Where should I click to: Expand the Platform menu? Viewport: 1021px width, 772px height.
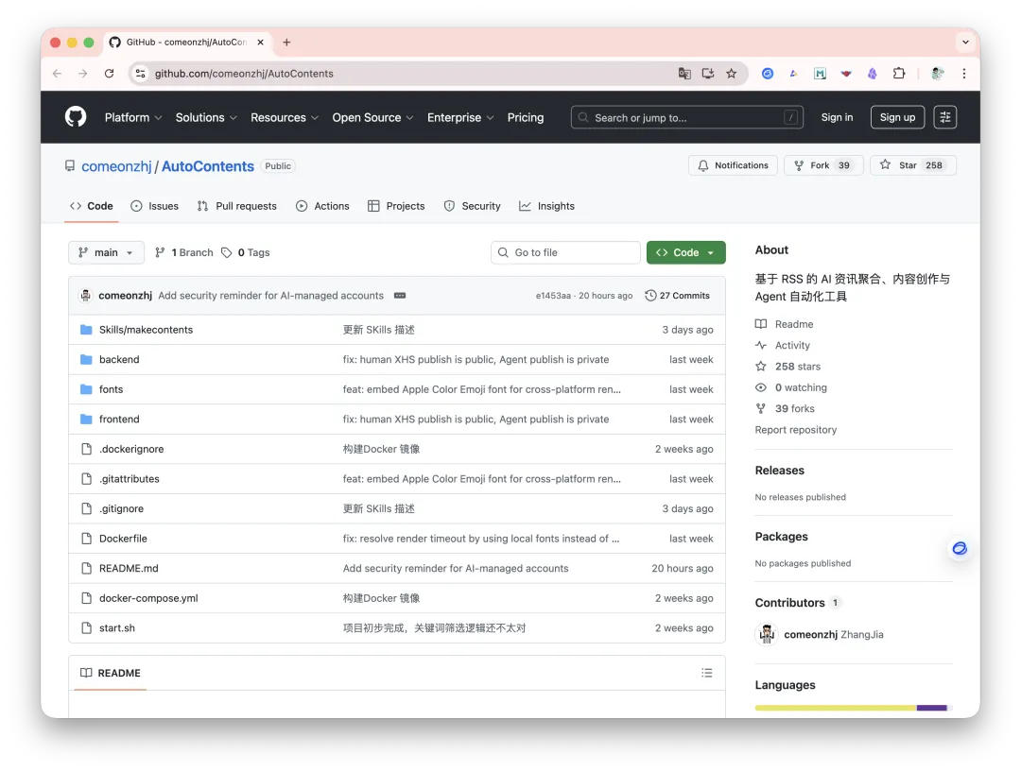(133, 117)
